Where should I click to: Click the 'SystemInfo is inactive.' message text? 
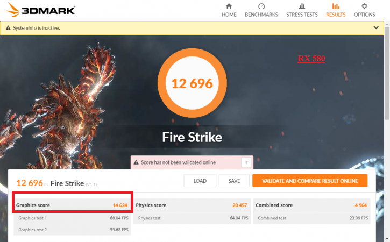(37, 28)
